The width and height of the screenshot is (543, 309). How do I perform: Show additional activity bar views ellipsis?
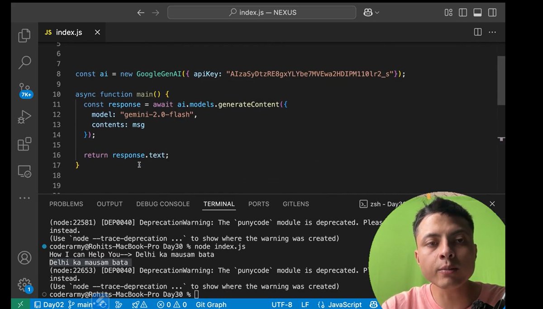coord(24,198)
